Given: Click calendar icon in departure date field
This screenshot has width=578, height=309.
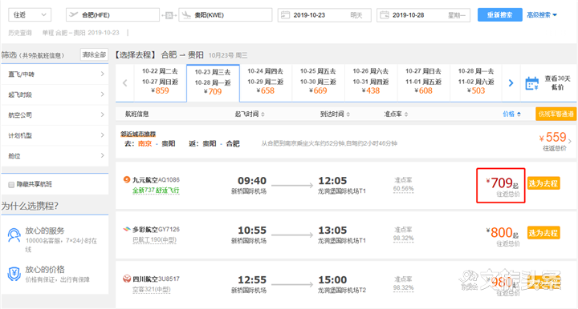Looking at the screenshot, I should pos(285,15).
